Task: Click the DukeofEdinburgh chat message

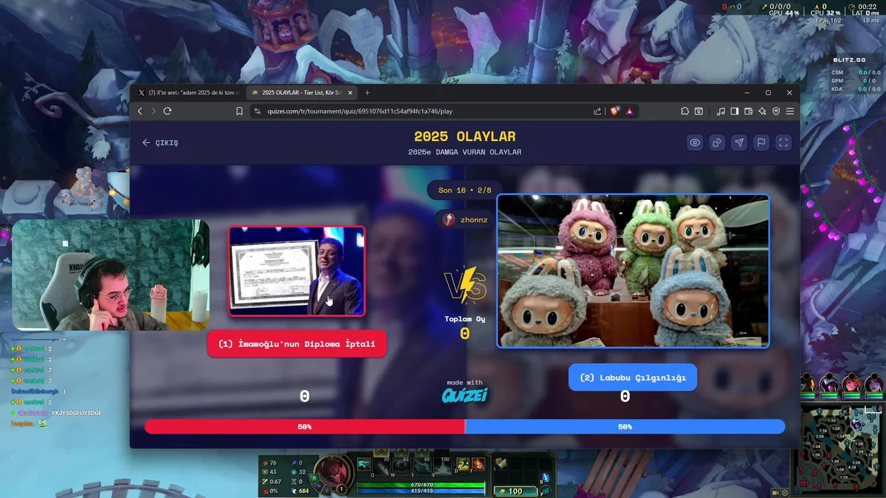Action: 38,391
